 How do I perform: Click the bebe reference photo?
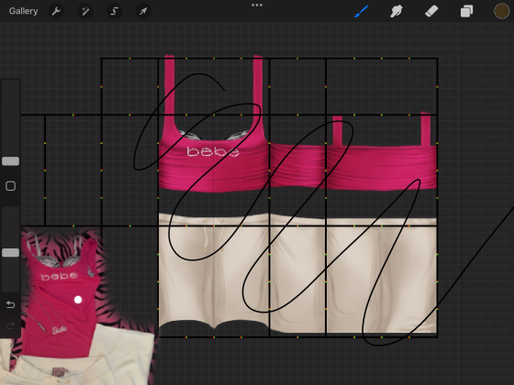tap(79, 306)
